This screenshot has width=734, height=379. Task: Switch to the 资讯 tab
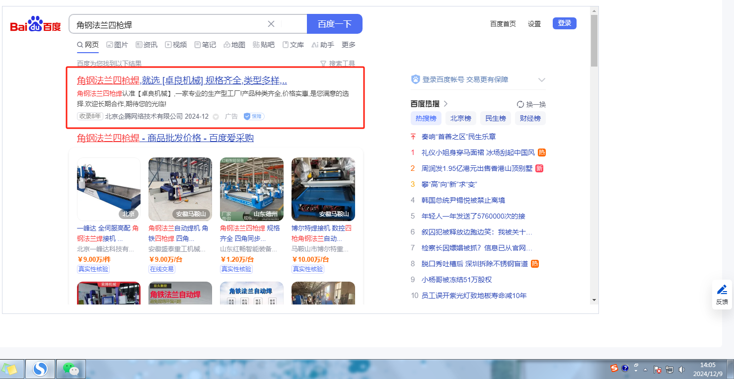(x=147, y=45)
